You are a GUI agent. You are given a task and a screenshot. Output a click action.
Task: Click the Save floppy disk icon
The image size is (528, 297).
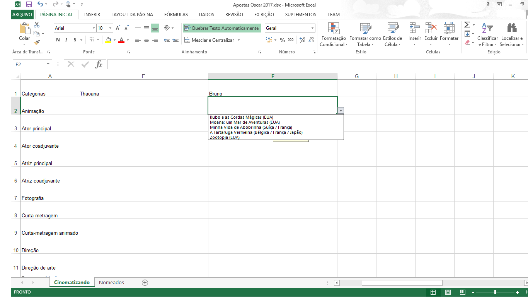pyautogui.click(x=29, y=5)
